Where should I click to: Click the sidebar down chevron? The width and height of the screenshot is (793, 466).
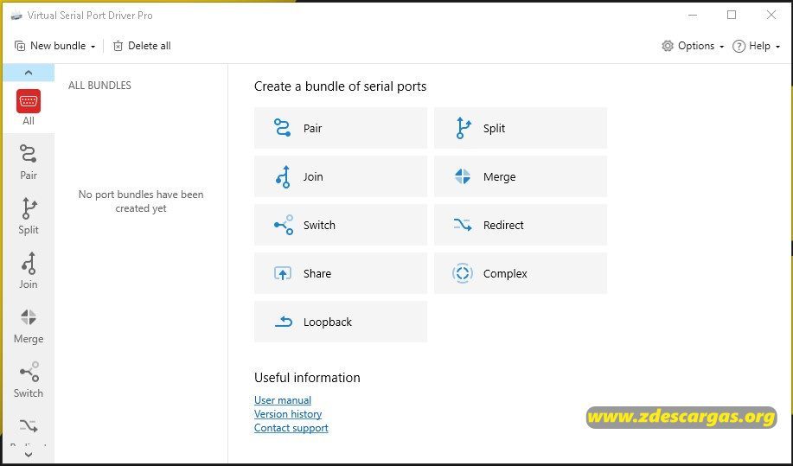coord(29,455)
